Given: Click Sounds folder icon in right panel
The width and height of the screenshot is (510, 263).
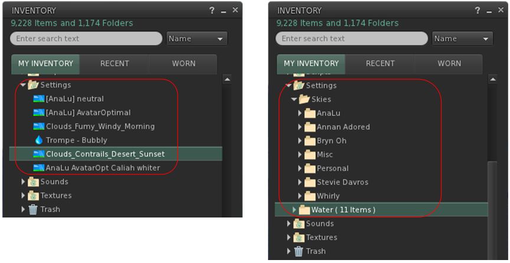Looking at the screenshot, I should pyautogui.click(x=299, y=224).
